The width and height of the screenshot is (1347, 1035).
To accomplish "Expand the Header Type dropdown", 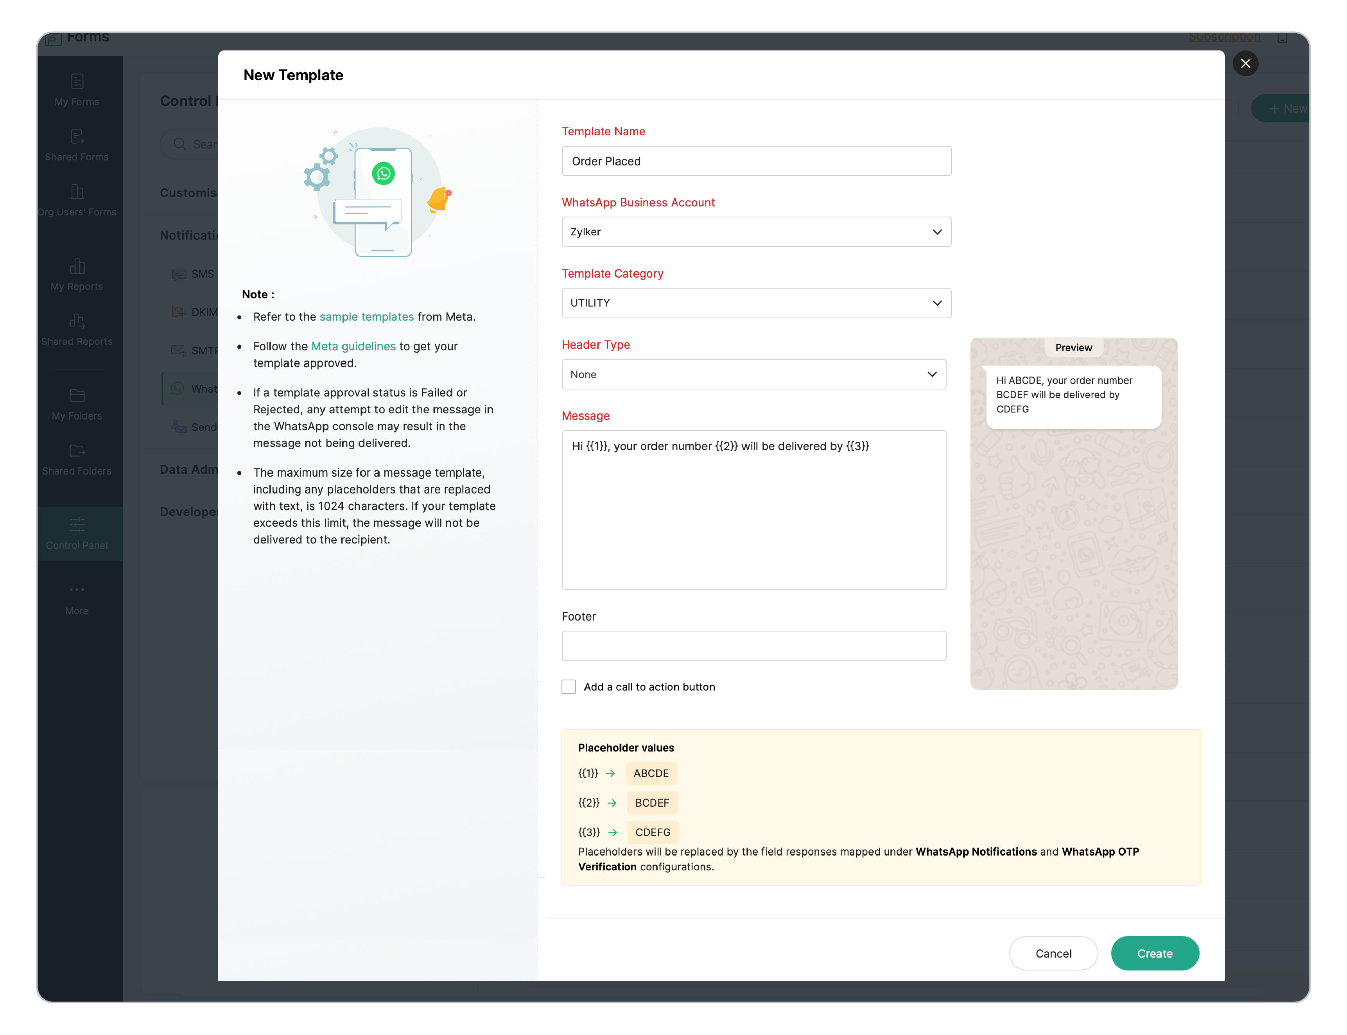I will coord(753,375).
